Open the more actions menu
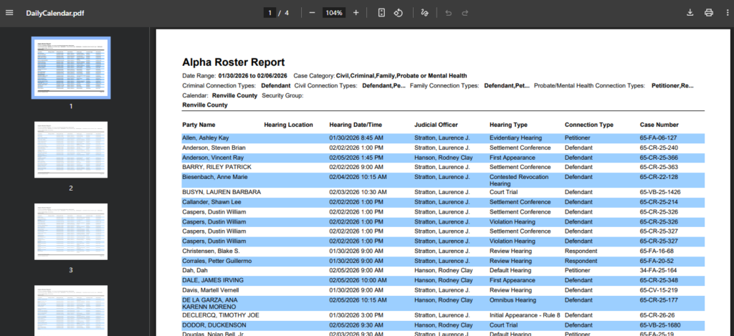 tap(725, 13)
